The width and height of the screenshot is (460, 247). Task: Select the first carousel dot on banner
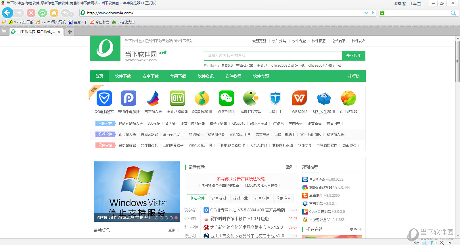[x=156, y=218]
